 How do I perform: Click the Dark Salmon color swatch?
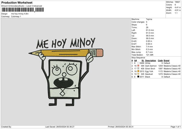[138, 66]
